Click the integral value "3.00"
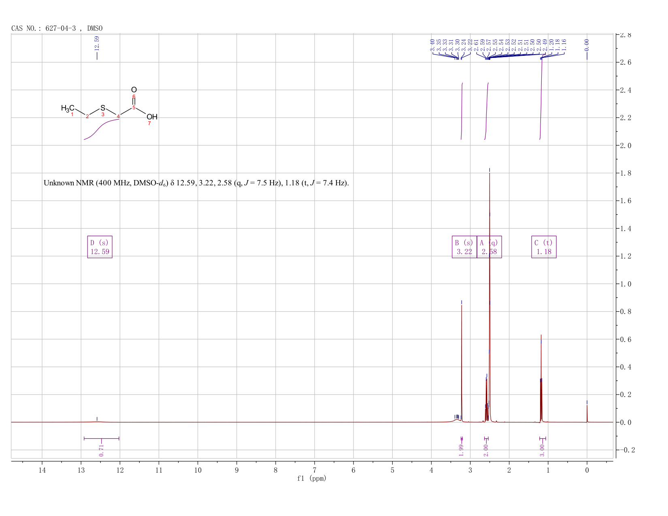 pyautogui.click(x=542, y=450)
